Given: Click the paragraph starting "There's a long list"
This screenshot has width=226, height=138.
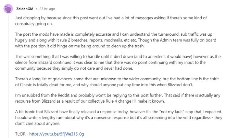Looking at the screenshot, I should pos(117,82).
